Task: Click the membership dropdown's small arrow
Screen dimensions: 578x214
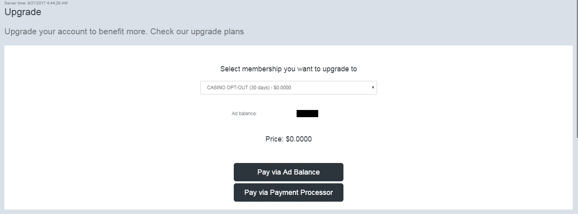Action: [373, 87]
